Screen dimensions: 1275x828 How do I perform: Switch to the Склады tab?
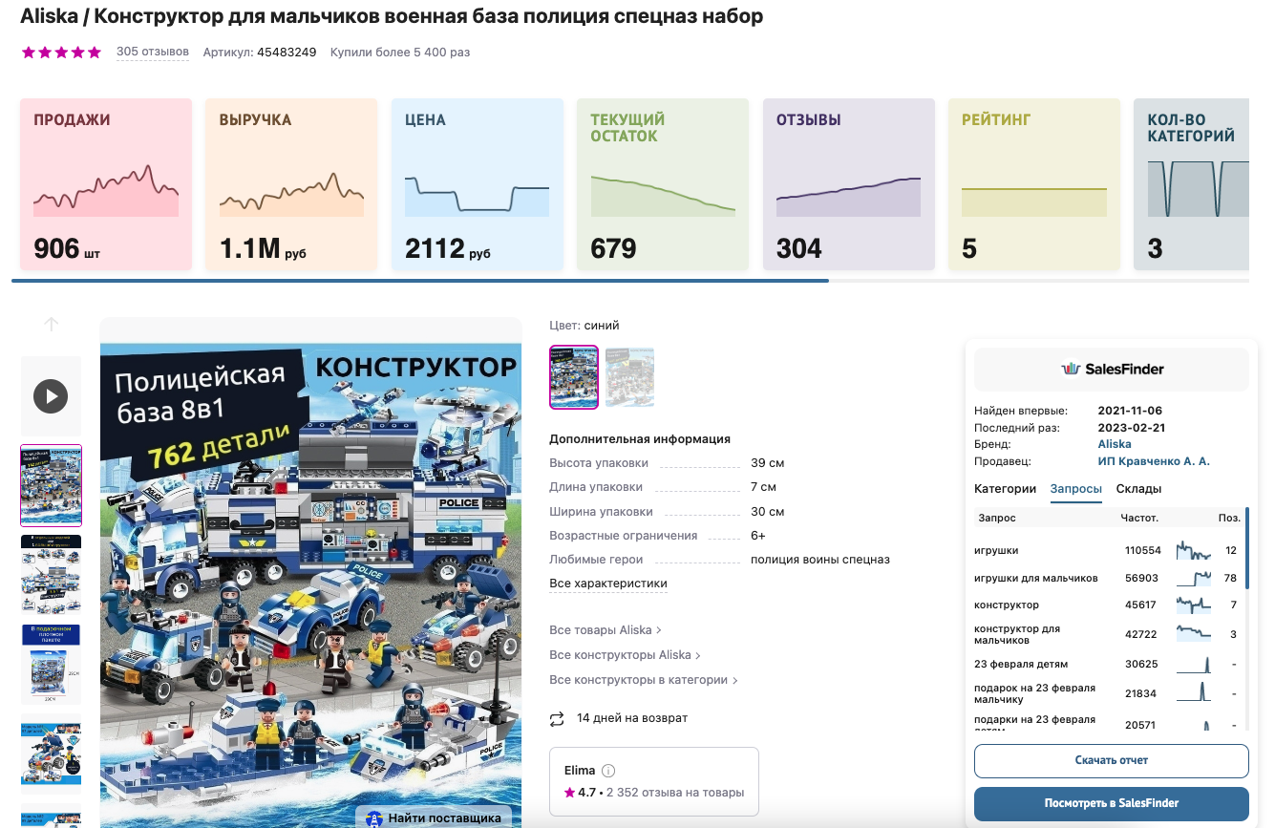pos(1139,489)
